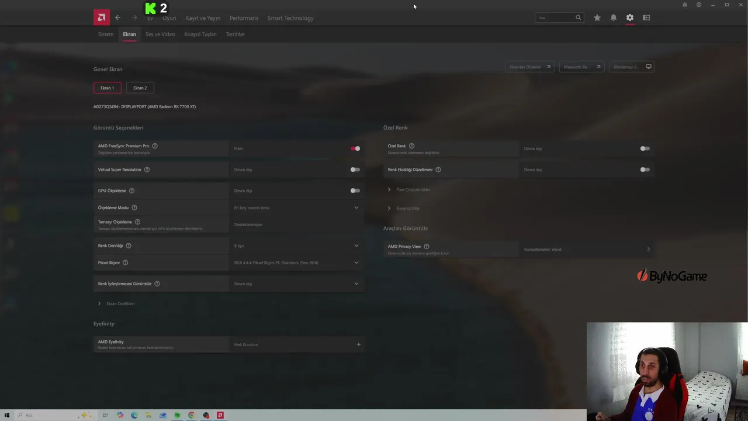Switch to Ses ve Video tab
748x421 pixels.
[160, 34]
